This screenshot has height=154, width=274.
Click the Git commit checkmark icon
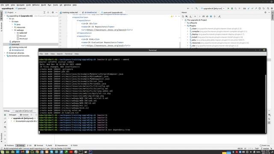click(252, 9)
